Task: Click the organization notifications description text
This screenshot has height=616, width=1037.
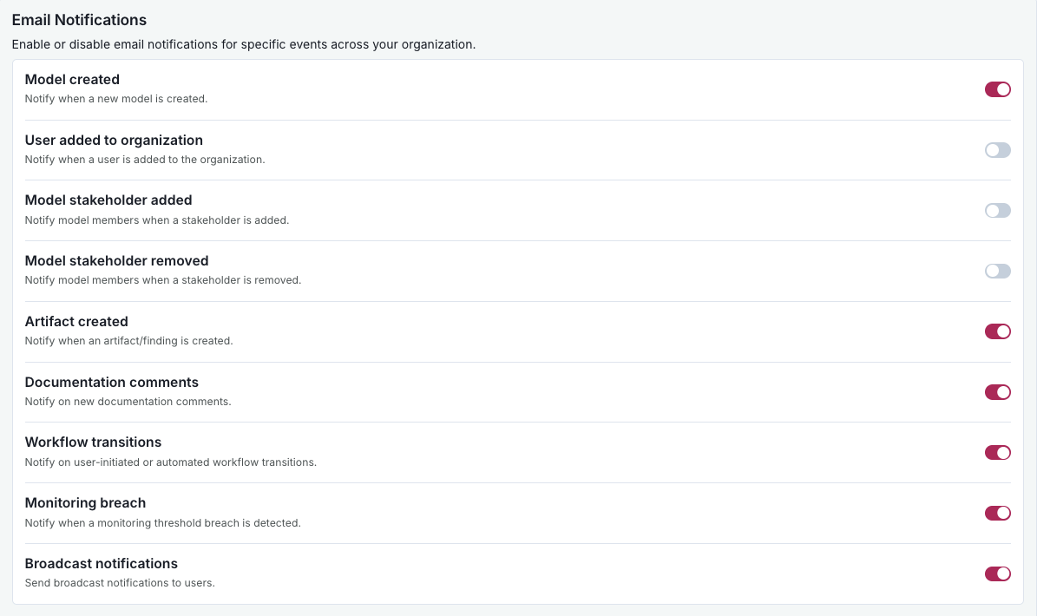Action: tap(243, 44)
